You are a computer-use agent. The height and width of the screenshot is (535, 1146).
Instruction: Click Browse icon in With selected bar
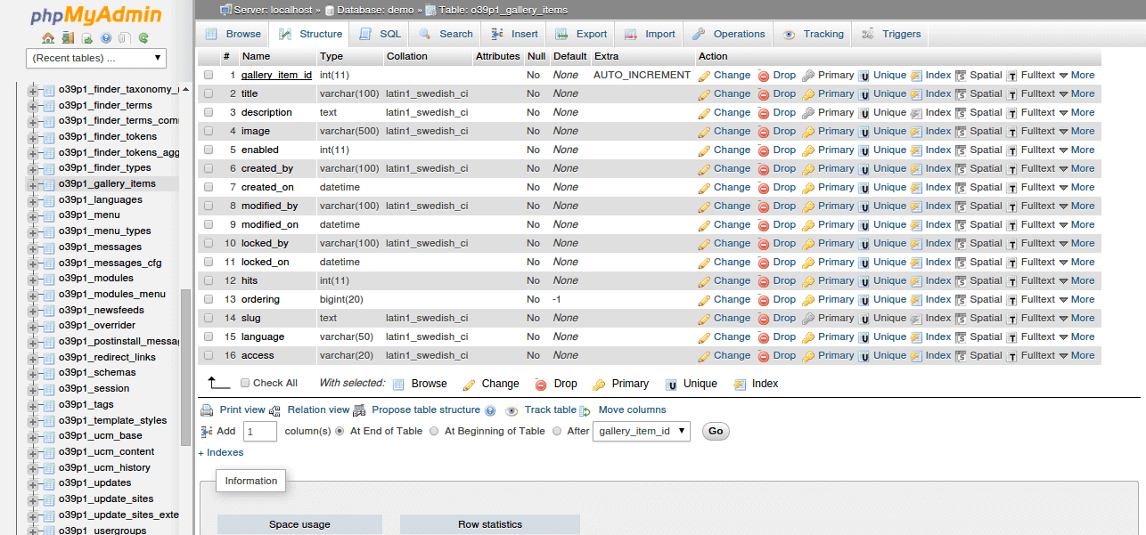coord(398,385)
